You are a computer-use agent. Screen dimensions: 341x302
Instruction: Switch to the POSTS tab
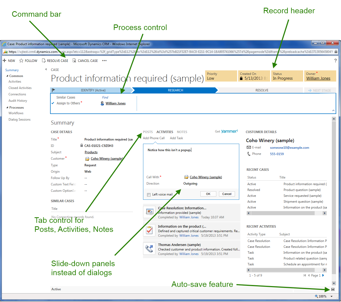[x=148, y=132]
